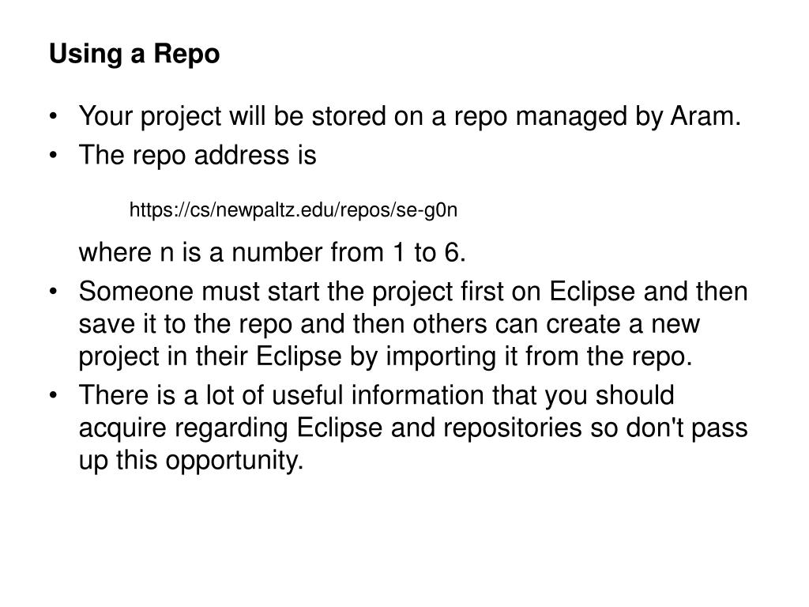Click the bullet dot before 'There is a lot'
The image size is (809, 607).
[x=53, y=395]
